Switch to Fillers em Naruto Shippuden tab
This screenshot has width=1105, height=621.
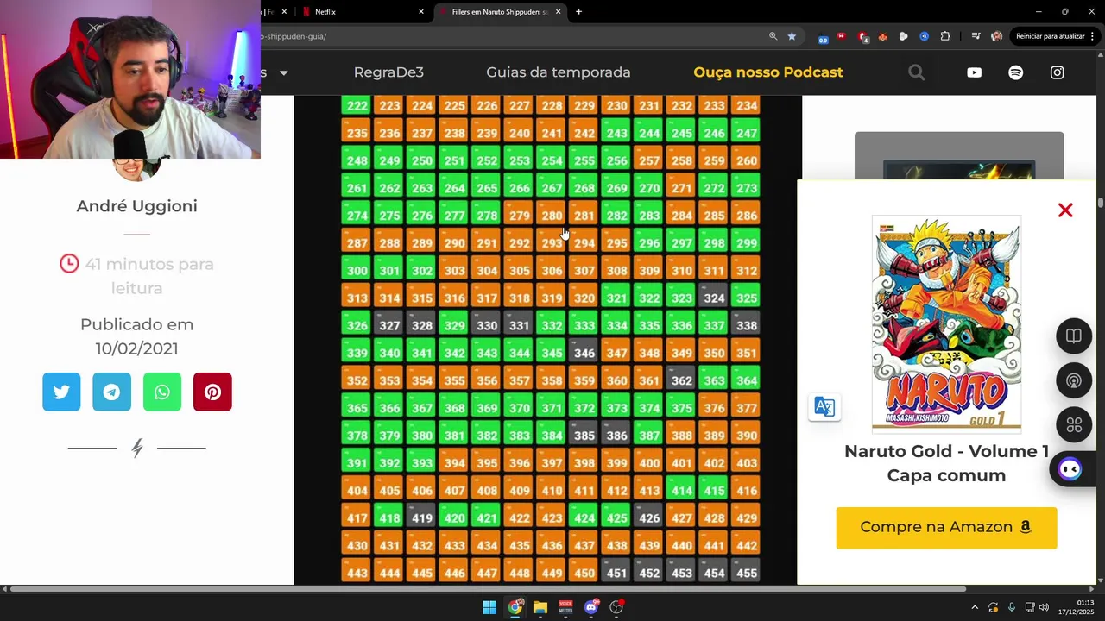coord(499,12)
